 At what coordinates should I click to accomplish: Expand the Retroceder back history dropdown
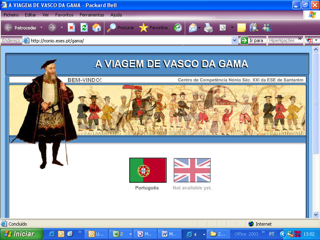pos(41,28)
